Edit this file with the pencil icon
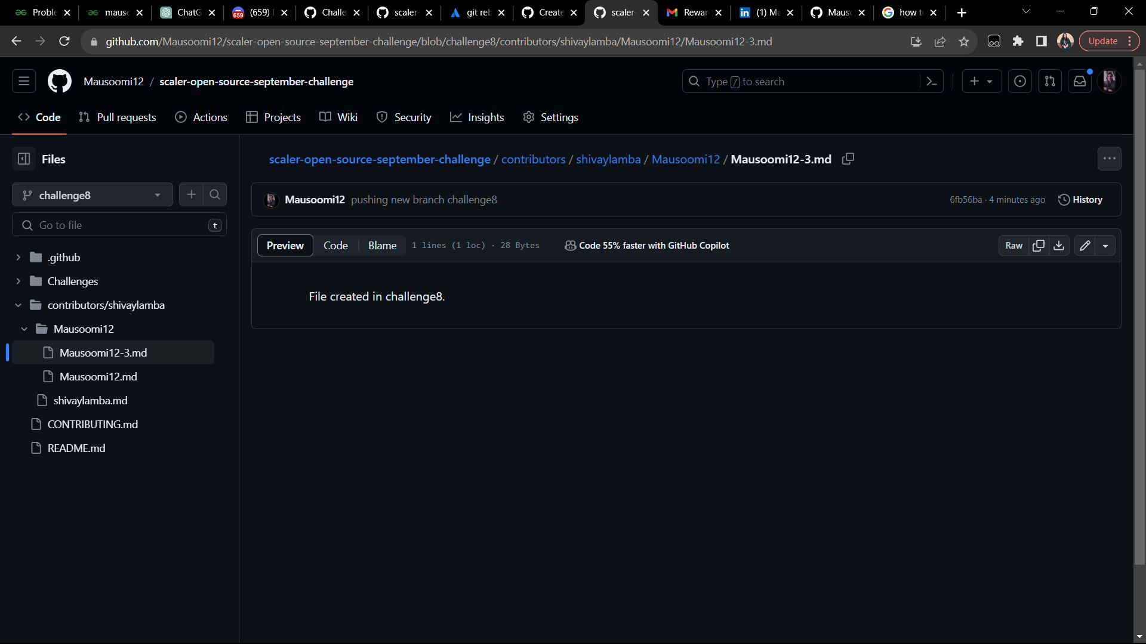The height and width of the screenshot is (644, 1146). coord(1085,246)
